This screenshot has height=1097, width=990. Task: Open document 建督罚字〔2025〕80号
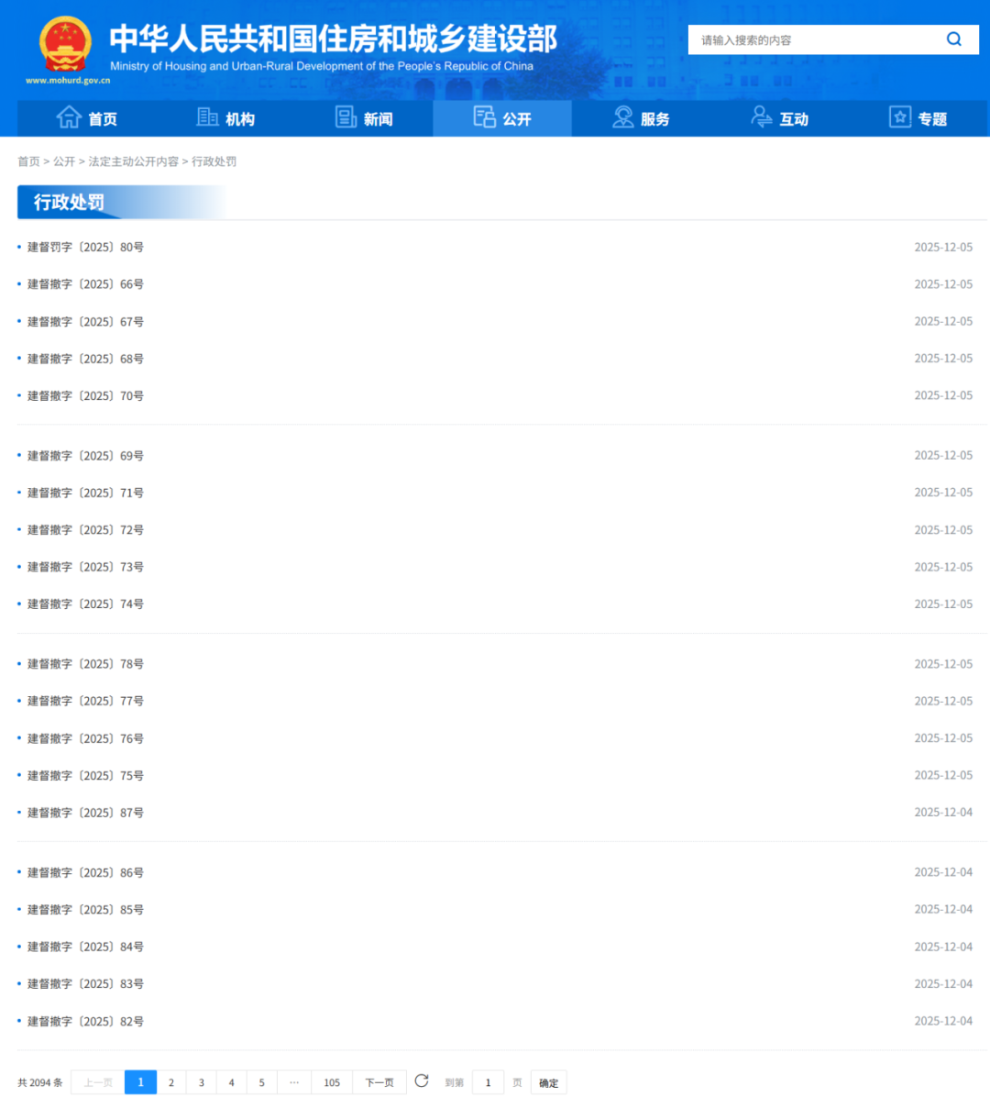(85, 248)
